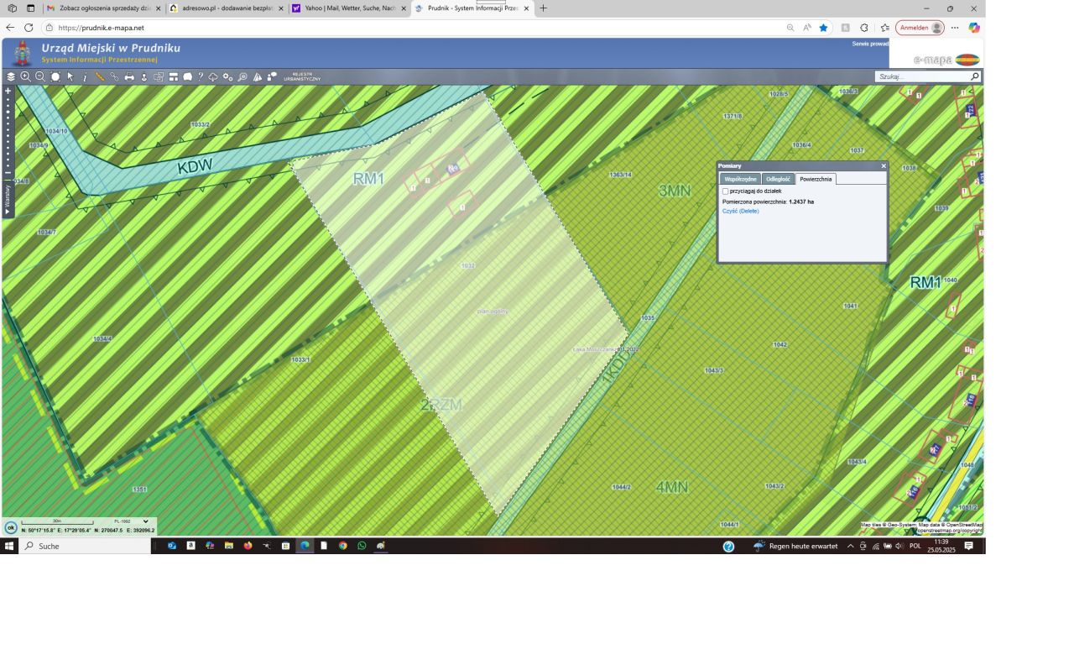Click the 'Urząd Miejski w Prudniku' header title
The height and width of the screenshot is (665, 1074).
click(111, 48)
